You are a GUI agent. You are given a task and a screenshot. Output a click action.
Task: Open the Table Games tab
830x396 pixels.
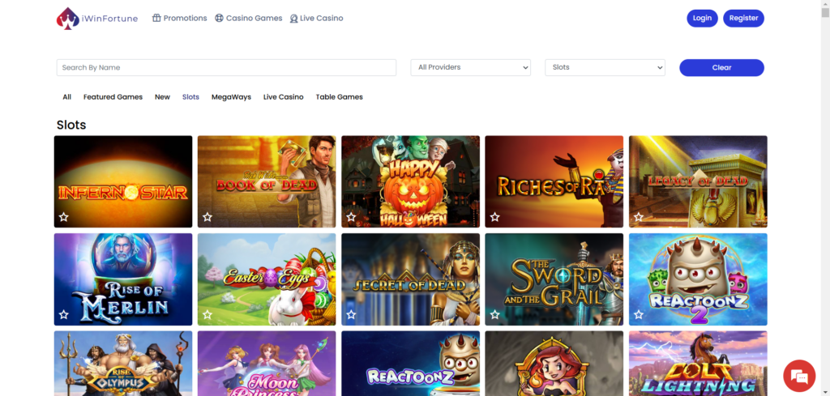[339, 97]
